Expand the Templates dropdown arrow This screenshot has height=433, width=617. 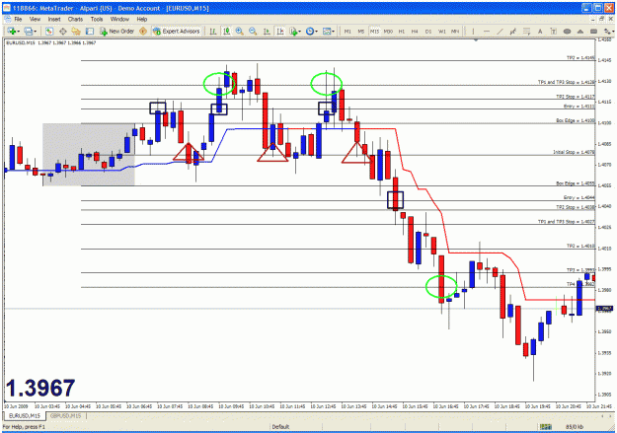(334, 32)
